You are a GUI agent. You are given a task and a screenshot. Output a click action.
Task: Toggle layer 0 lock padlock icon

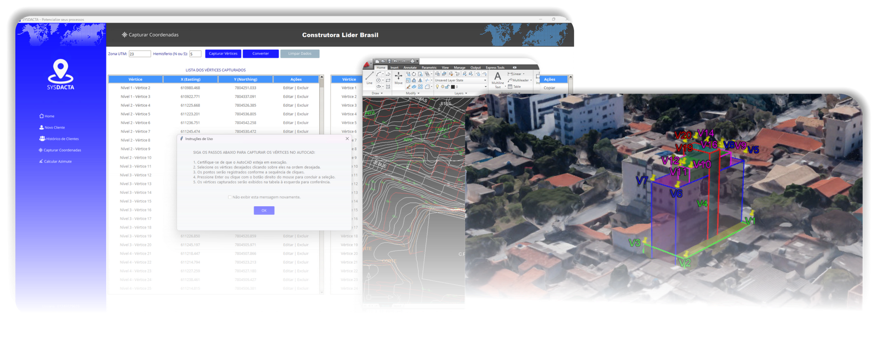447,87
